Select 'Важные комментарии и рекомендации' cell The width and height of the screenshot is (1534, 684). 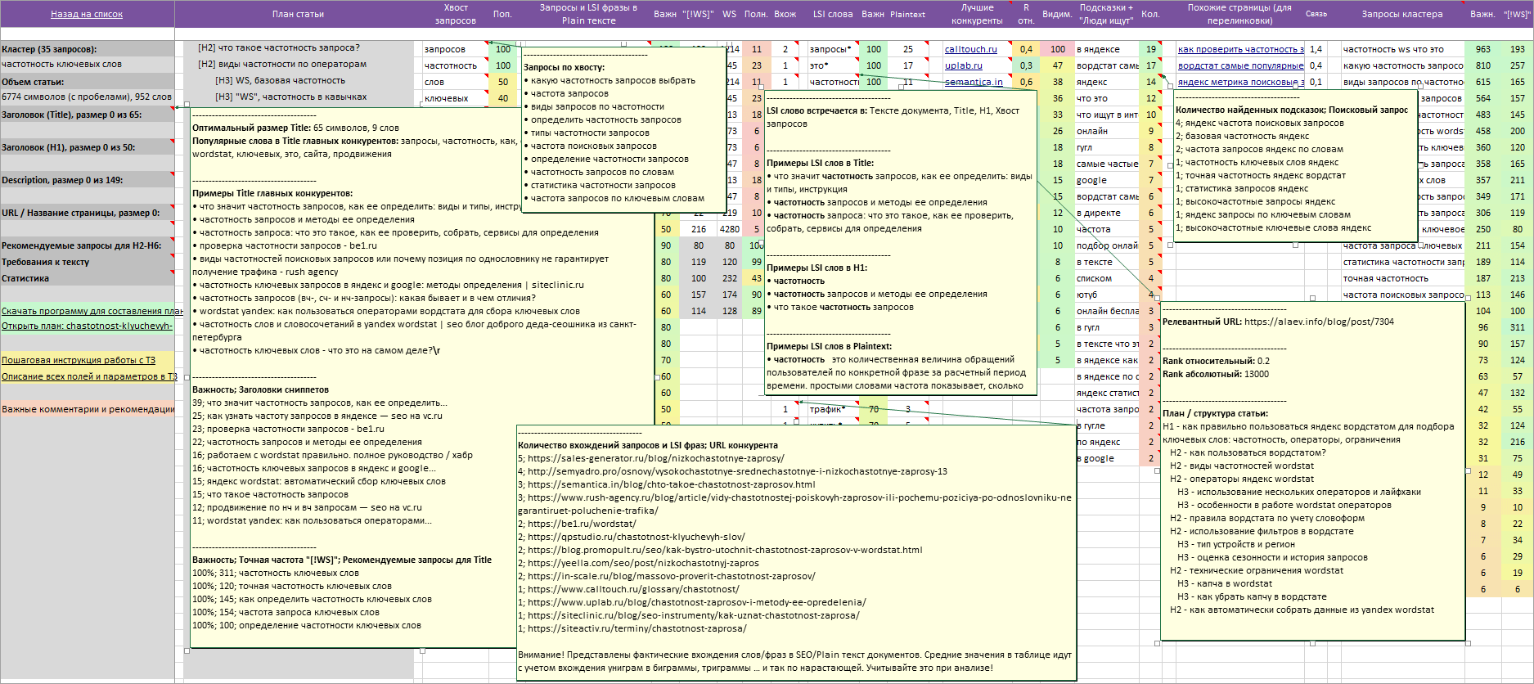click(87, 409)
